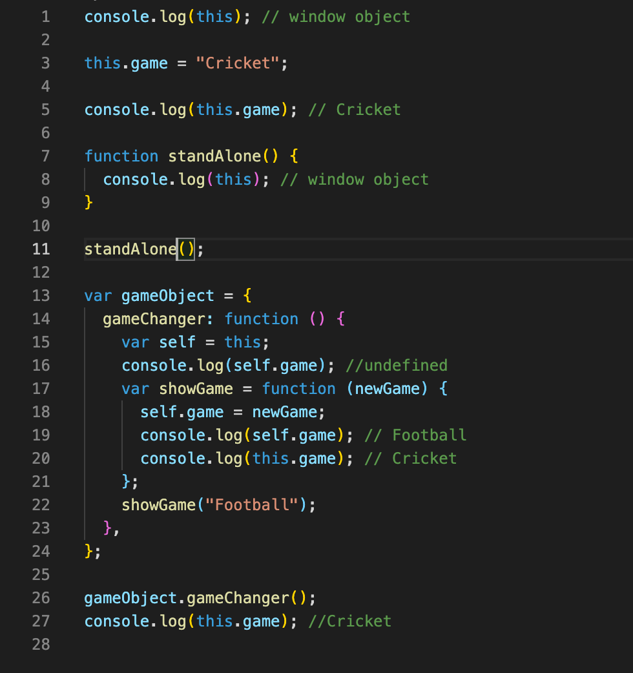Click the gameObject variable declaration on line 13
The width and height of the screenshot is (633, 673).
click(167, 295)
